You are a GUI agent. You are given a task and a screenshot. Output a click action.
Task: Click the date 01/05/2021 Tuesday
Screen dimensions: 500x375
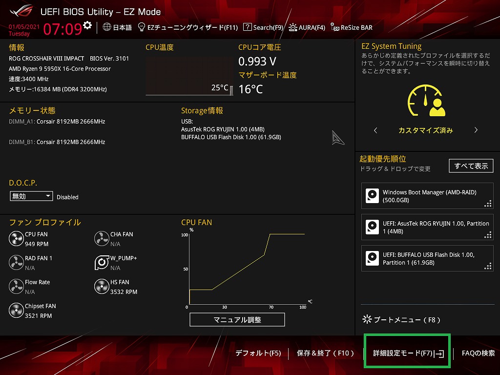[x=24, y=30]
